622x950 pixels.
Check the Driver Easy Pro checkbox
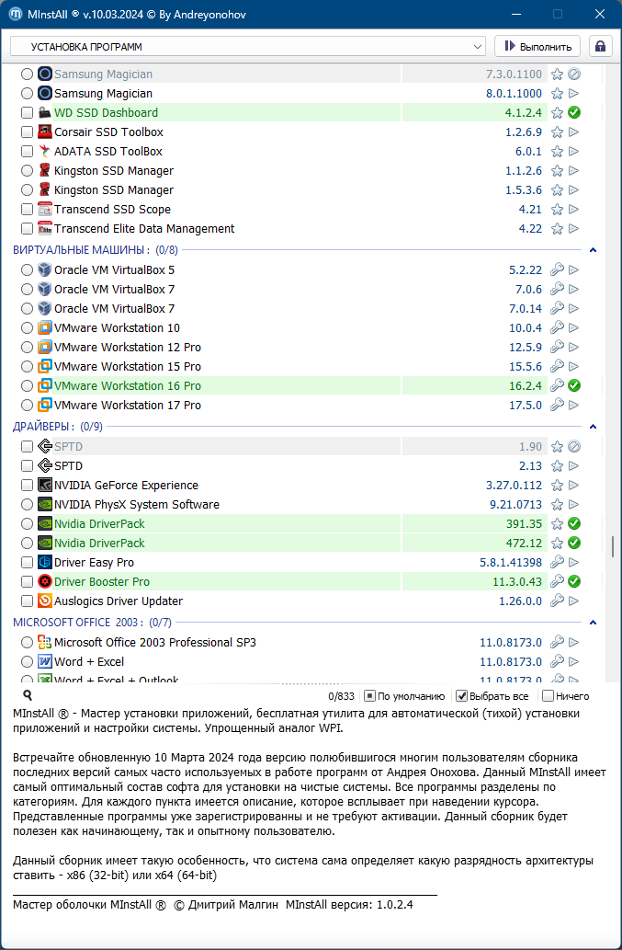[x=28, y=563]
